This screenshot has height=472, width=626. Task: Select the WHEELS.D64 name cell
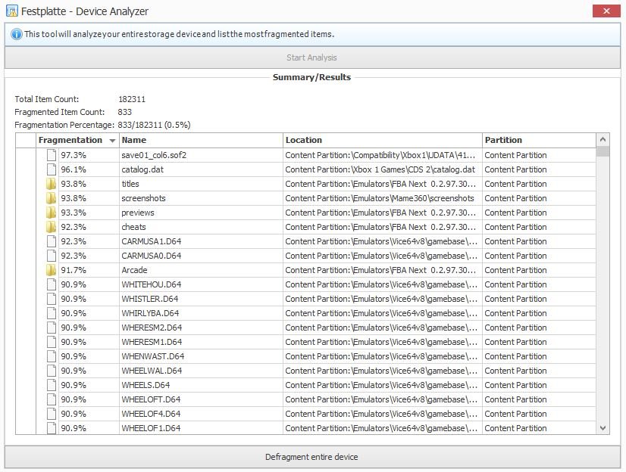(201, 385)
